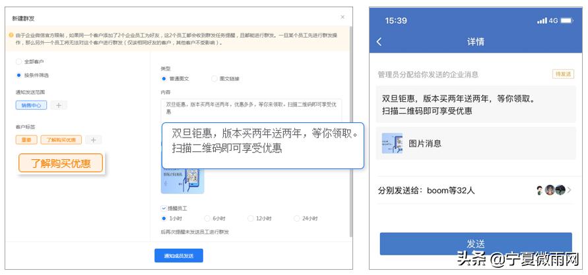
Task: Select the 按条件筛选 radio option
Action: pos(18,75)
